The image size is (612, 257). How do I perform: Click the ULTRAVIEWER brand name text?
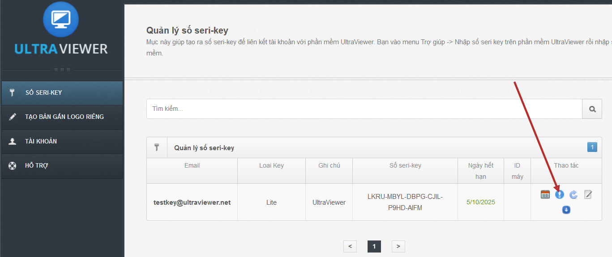click(61, 48)
